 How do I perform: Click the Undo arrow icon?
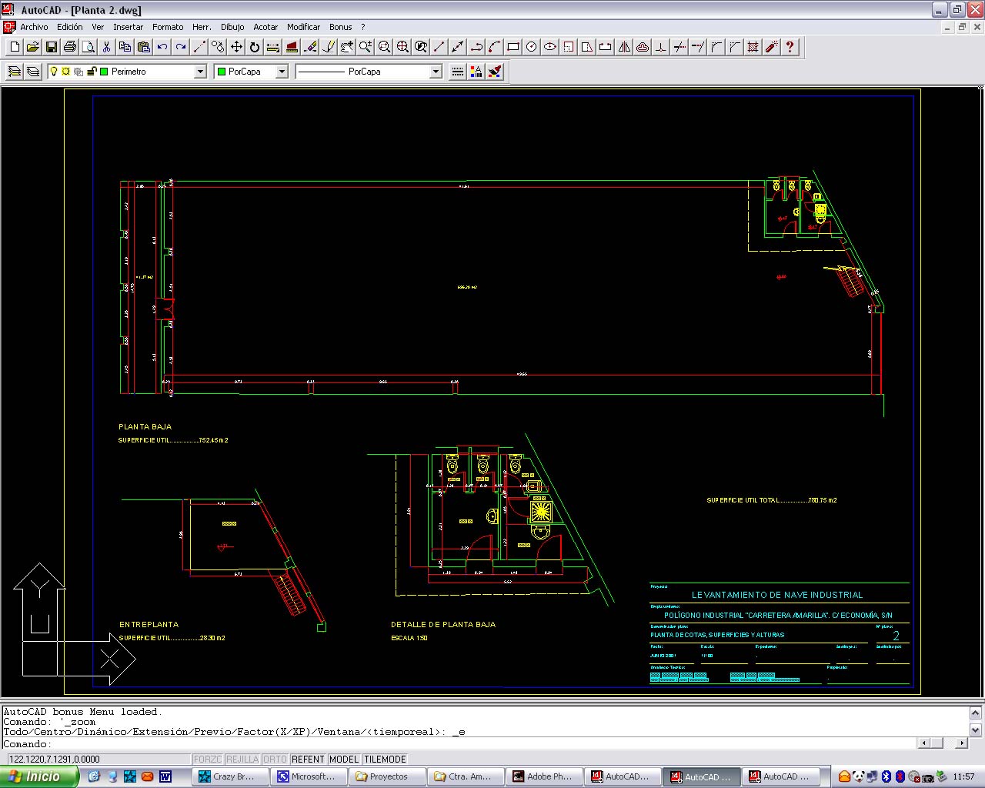[x=162, y=47]
